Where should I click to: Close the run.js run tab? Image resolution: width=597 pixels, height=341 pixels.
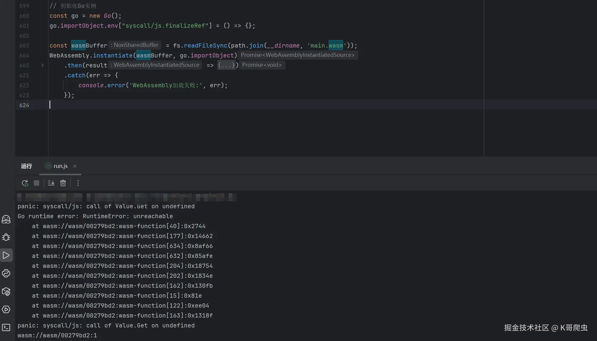coord(75,166)
